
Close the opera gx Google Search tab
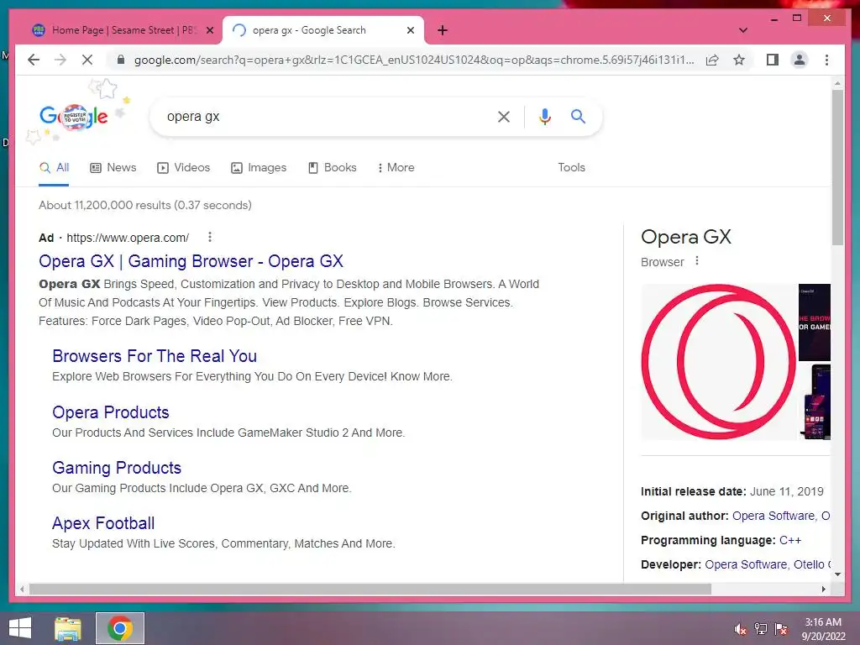(410, 30)
